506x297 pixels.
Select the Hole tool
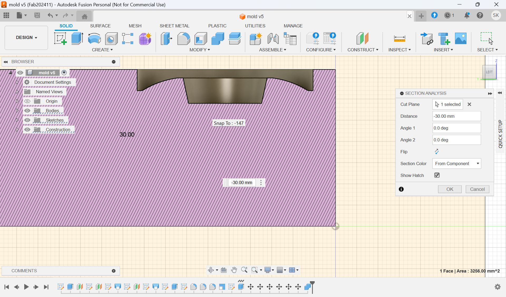tap(111, 39)
